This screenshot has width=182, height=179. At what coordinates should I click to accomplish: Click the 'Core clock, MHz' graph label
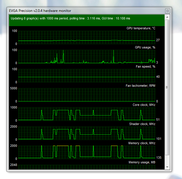pyautogui.click(x=144, y=105)
